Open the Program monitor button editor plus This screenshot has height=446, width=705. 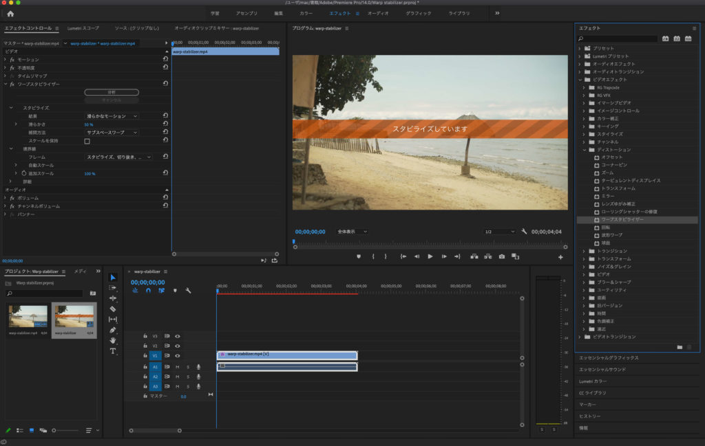coord(560,257)
